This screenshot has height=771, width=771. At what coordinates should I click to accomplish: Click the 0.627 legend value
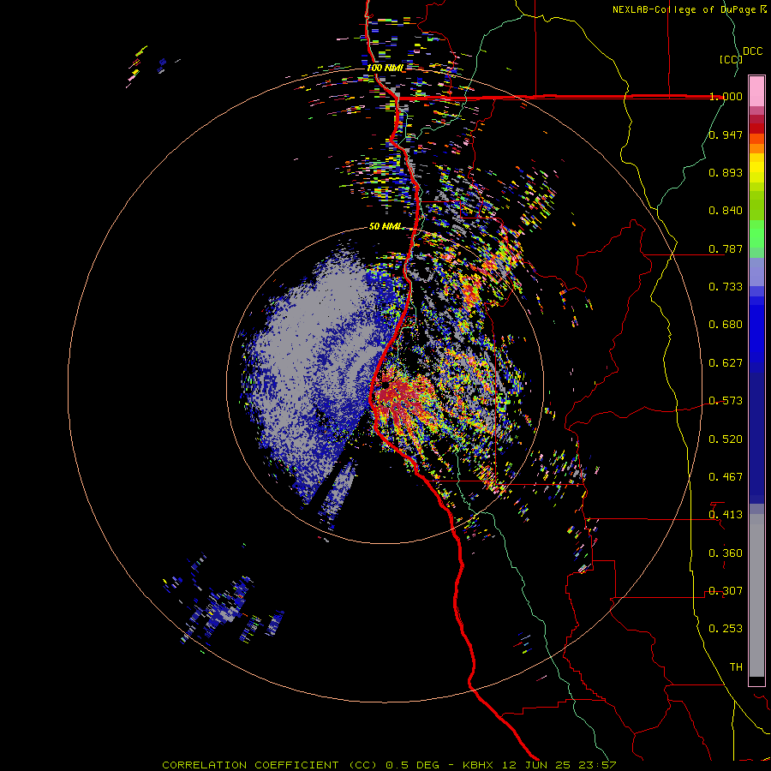(x=726, y=363)
